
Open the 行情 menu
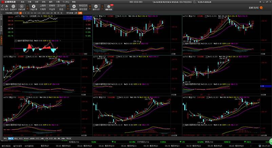click(30, 2)
